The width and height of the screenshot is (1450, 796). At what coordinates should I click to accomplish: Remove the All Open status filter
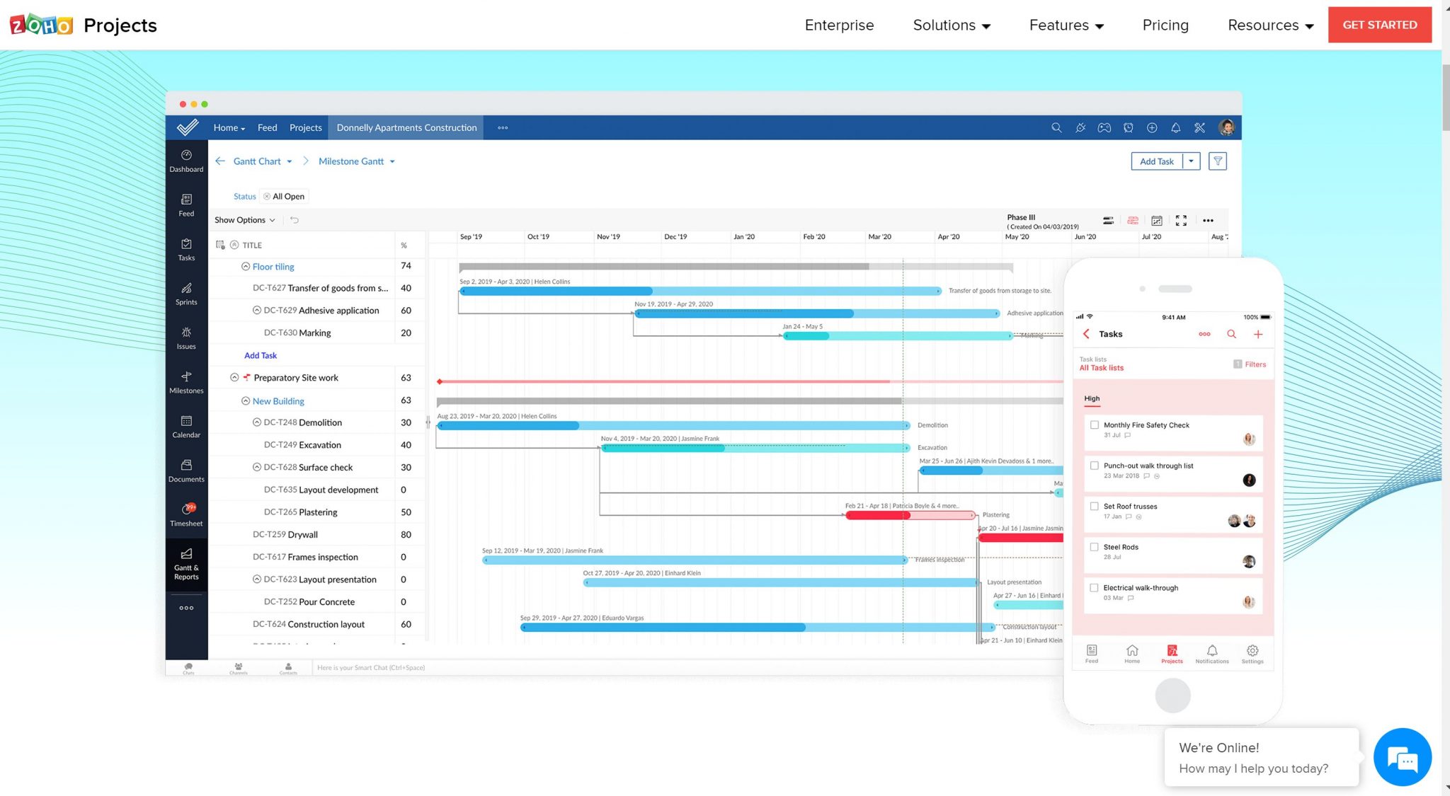click(x=267, y=197)
